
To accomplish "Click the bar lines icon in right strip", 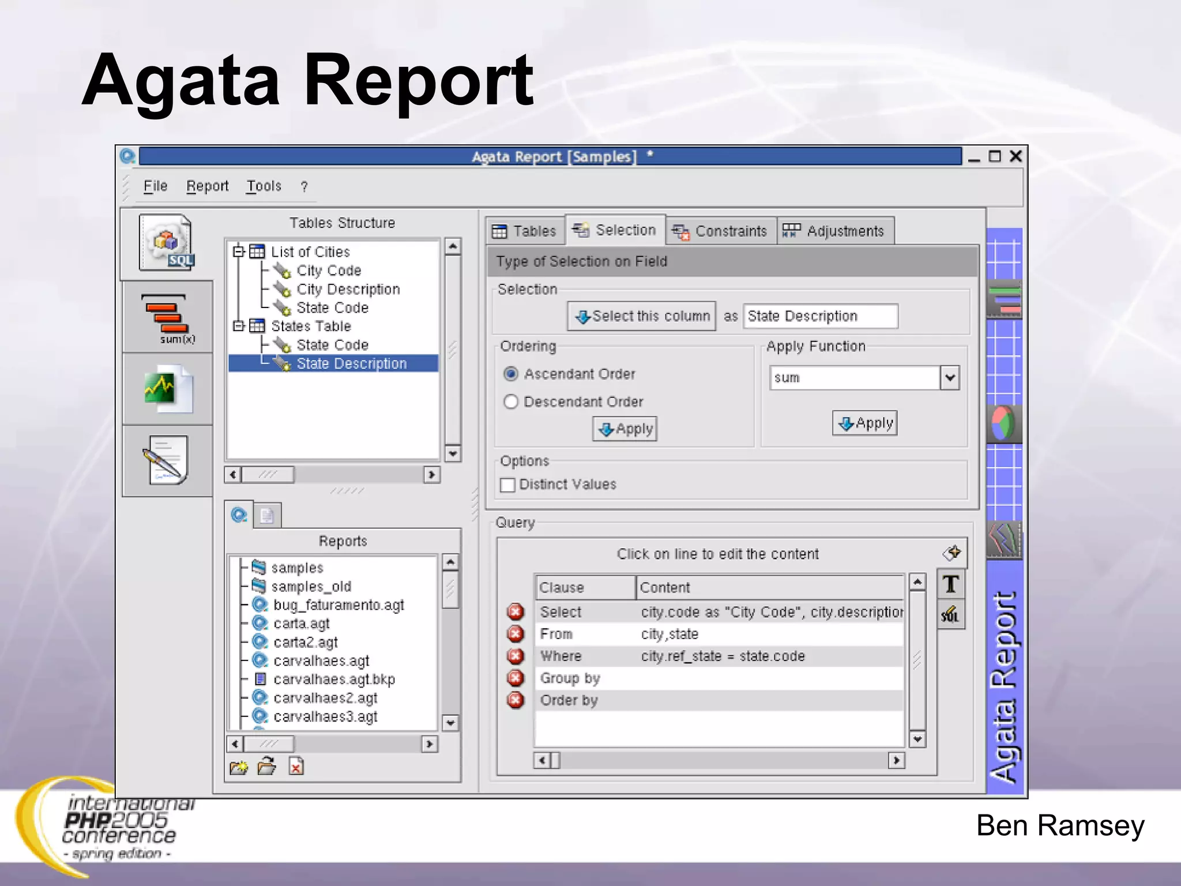I will (1005, 299).
